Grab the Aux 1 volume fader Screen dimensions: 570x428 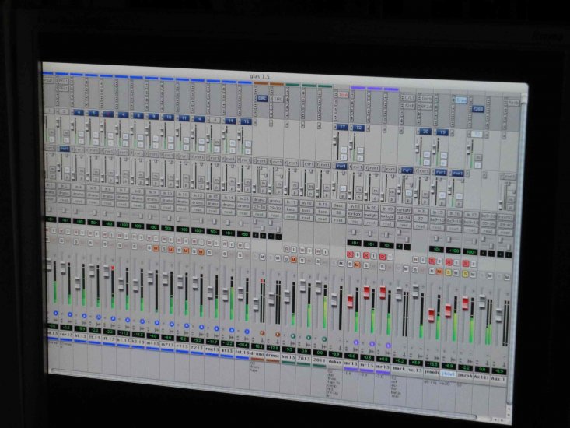[498, 315]
